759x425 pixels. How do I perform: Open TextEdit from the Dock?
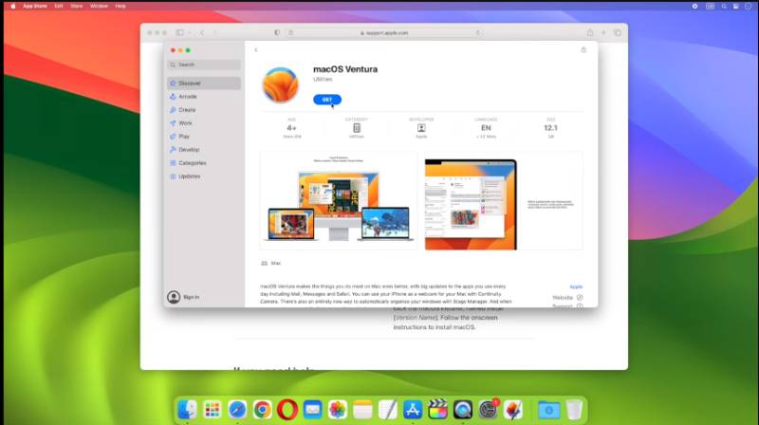pos(388,410)
